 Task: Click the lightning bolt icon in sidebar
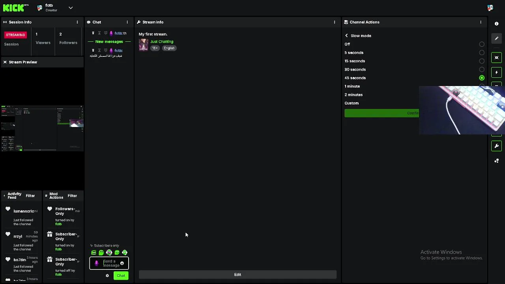coord(496,73)
